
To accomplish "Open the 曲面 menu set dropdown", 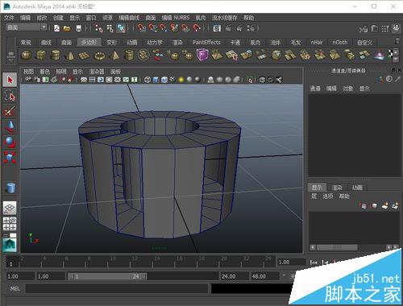I will pyautogui.click(x=26, y=27).
